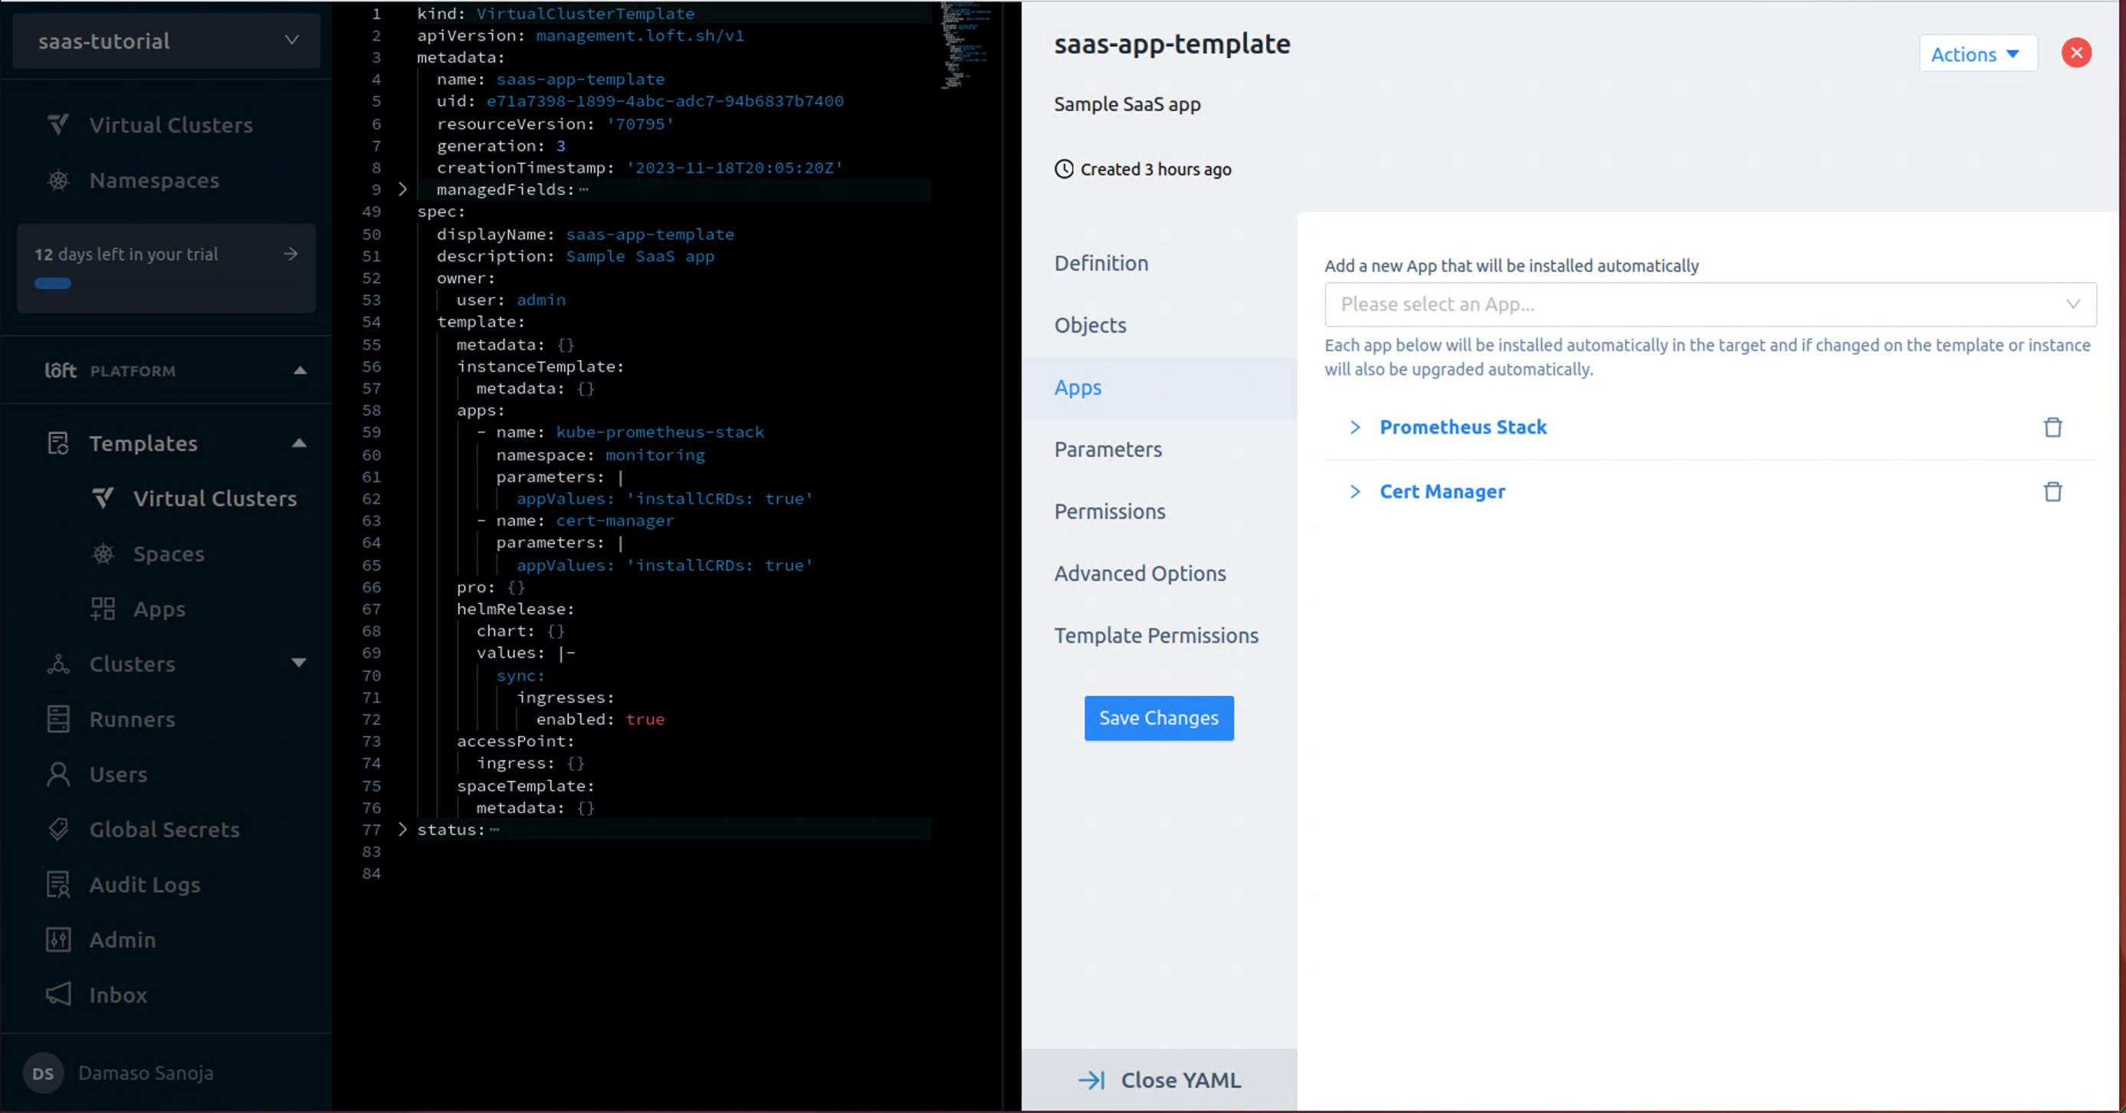Screen dimensions: 2126x1113
Task: Select the Spaces icon under Templates
Action: pos(103,553)
